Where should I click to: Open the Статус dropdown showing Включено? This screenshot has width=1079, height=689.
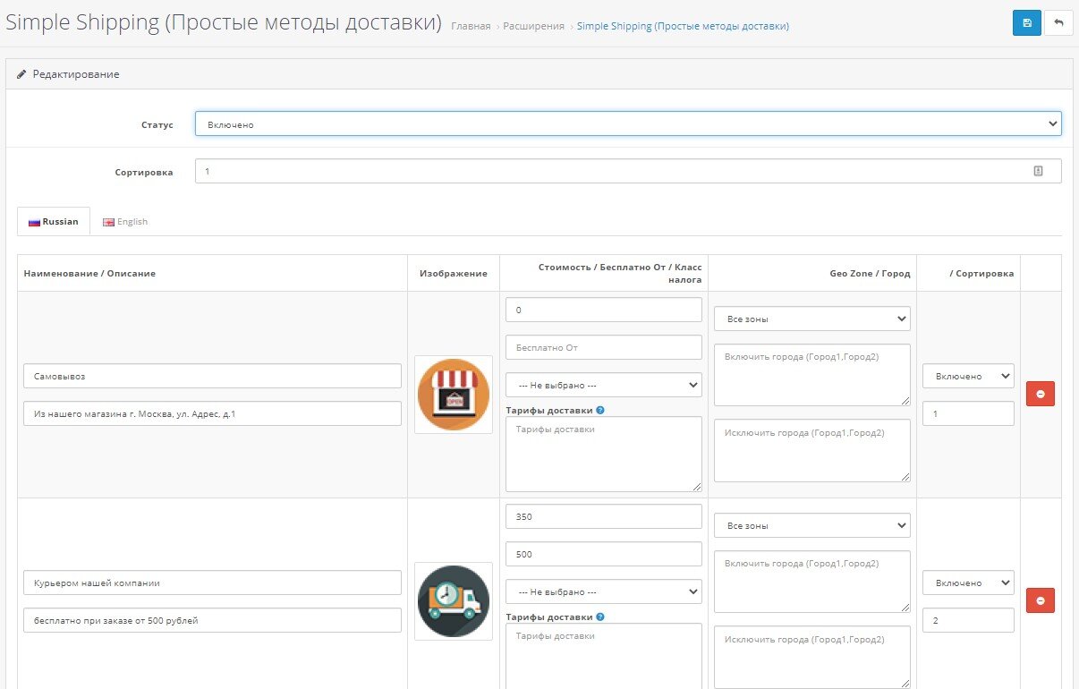pos(628,124)
